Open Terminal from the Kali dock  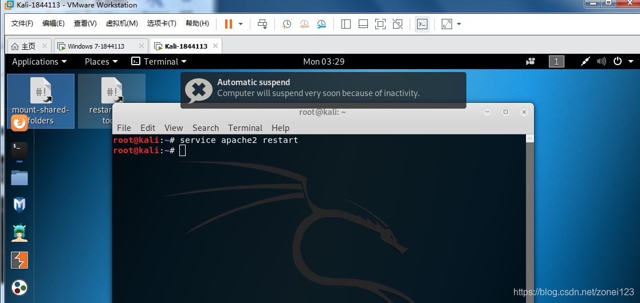pyautogui.click(x=19, y=150)
